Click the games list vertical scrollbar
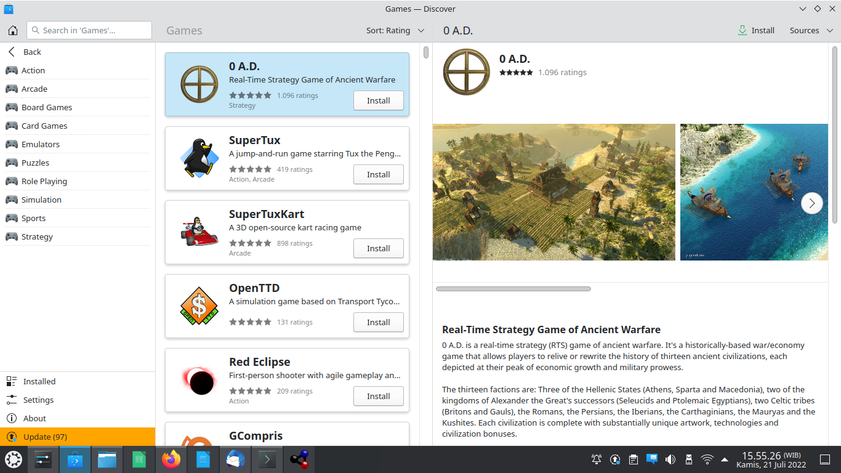This screenshot has height=473, width=841. (x=426, y=52)
